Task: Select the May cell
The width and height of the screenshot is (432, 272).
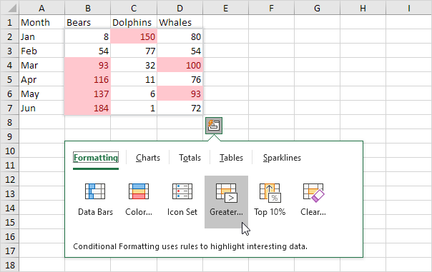Action: [x=42, y=94]
